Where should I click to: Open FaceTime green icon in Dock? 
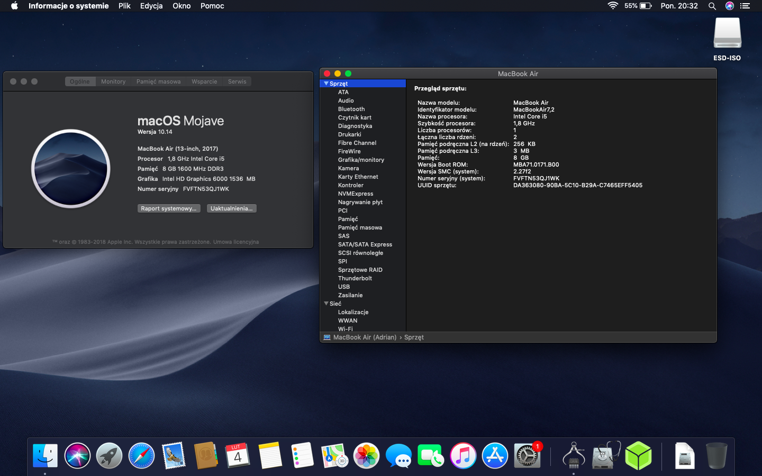431,455
